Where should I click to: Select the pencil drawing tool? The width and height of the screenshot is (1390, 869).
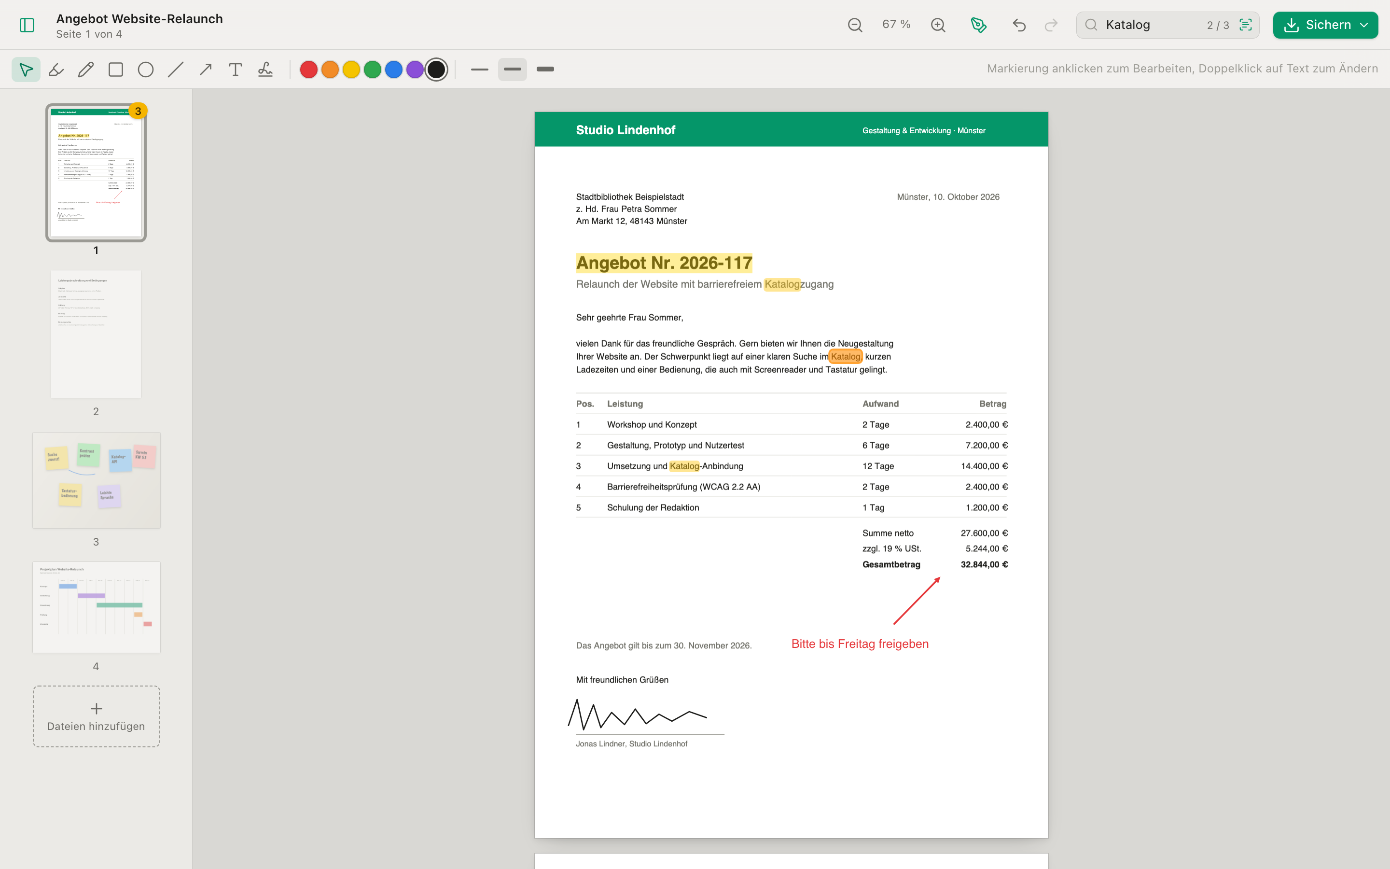86,70
